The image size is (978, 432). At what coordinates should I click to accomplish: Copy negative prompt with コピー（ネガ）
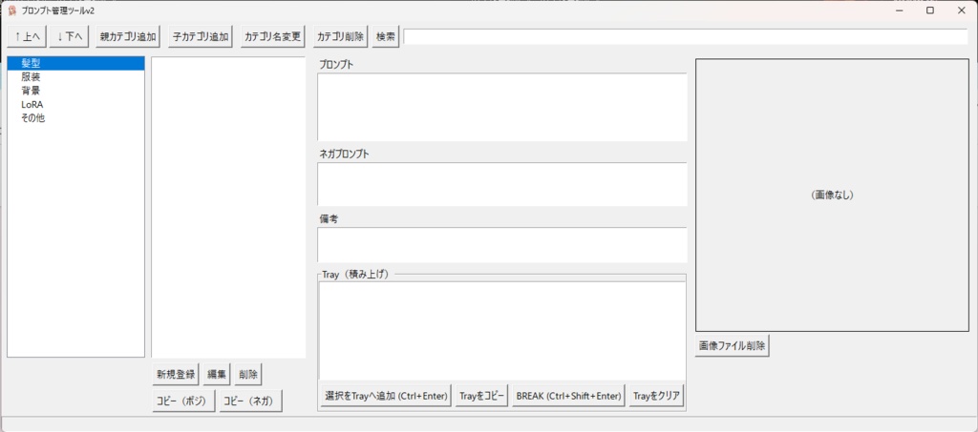click(251, 401)
